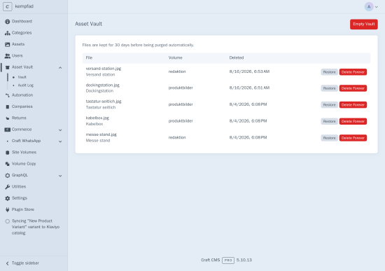Click the File column header
Viewport: 385px width, 271px height.
click(x=89, y=57)
